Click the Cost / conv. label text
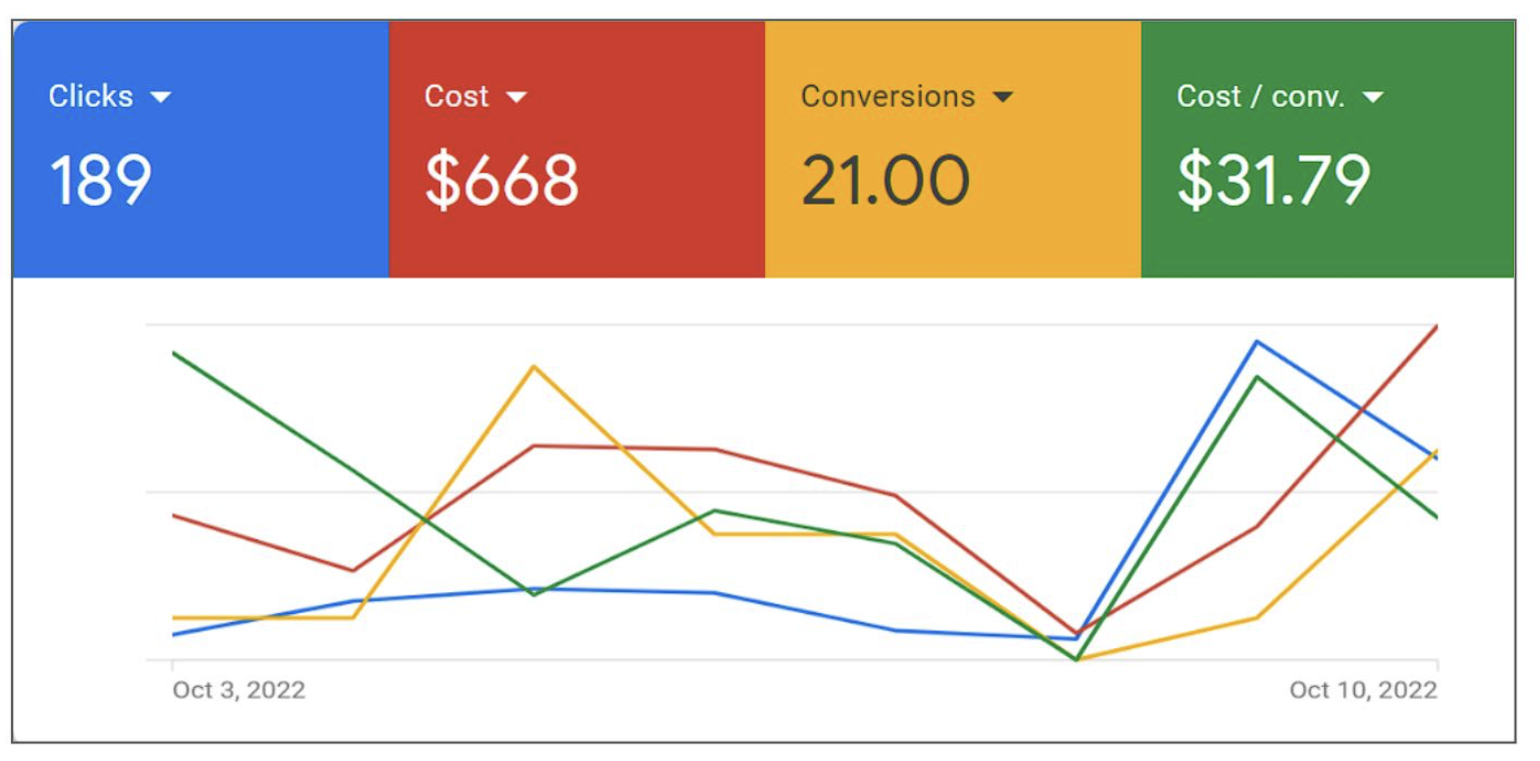This screenshot has height=761, width=1540. (1260, 96)
